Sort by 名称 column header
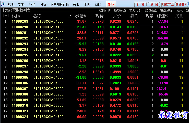190x123 pixels. 37,16
